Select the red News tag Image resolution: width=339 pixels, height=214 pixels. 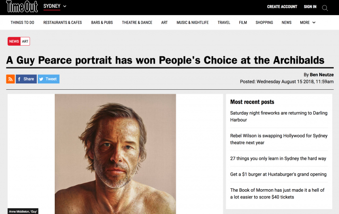[14, 41]
